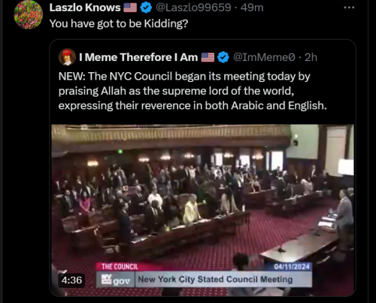Open the quoted tweet's 2h timestamp

point(311,57)
